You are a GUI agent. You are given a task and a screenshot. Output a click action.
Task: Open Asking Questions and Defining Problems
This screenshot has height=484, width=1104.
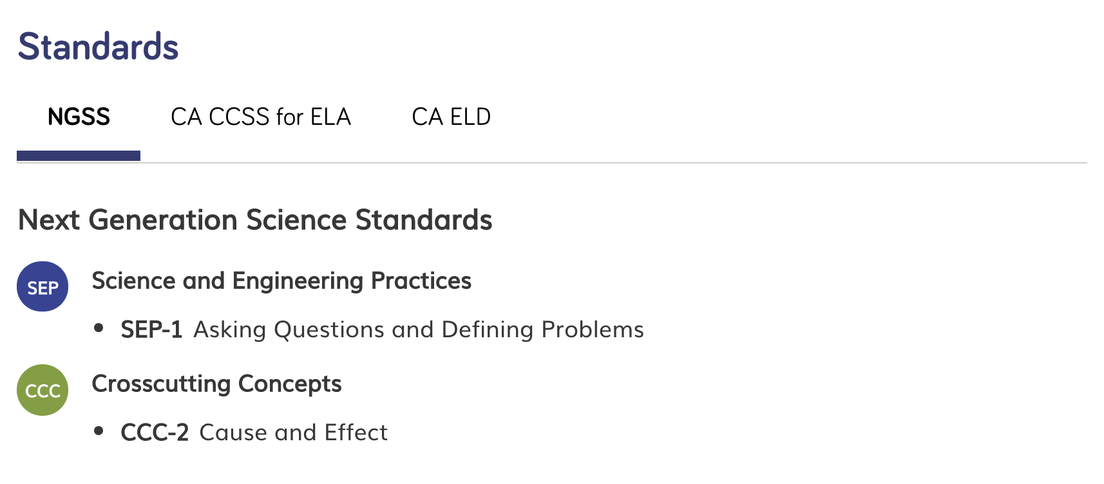(x=419, y=330)
